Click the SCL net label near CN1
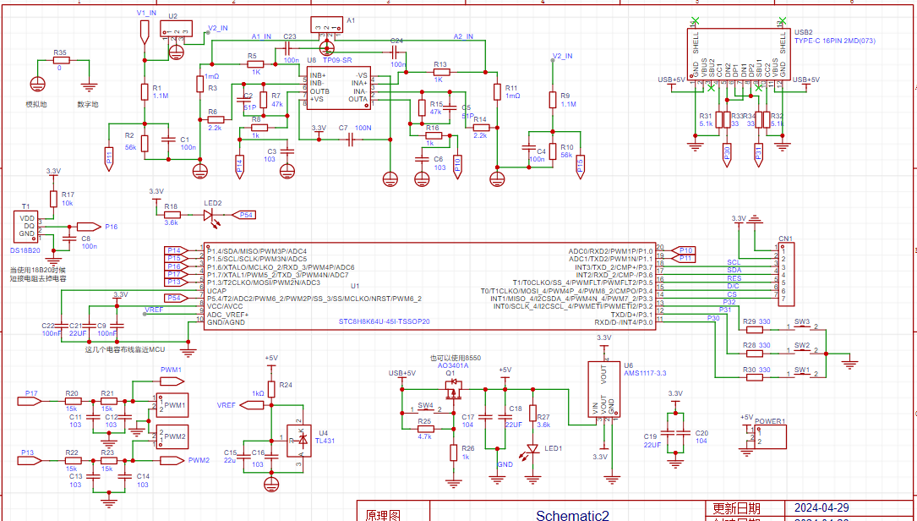 click(734, 262)
